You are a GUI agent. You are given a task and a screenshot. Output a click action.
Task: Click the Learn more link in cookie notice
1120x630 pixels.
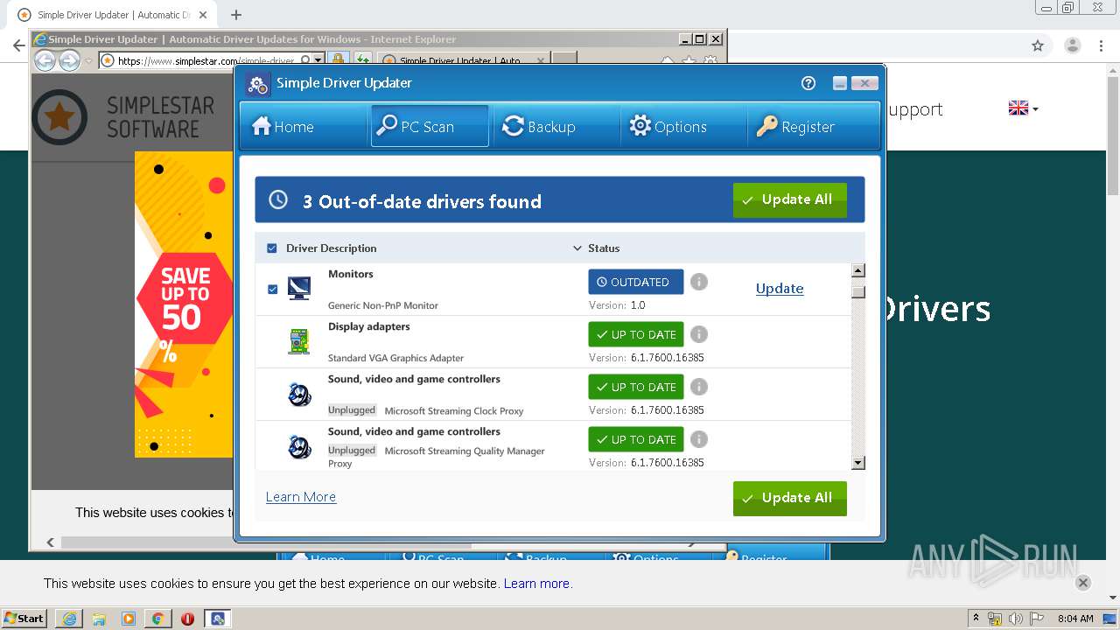pos(536,583)
